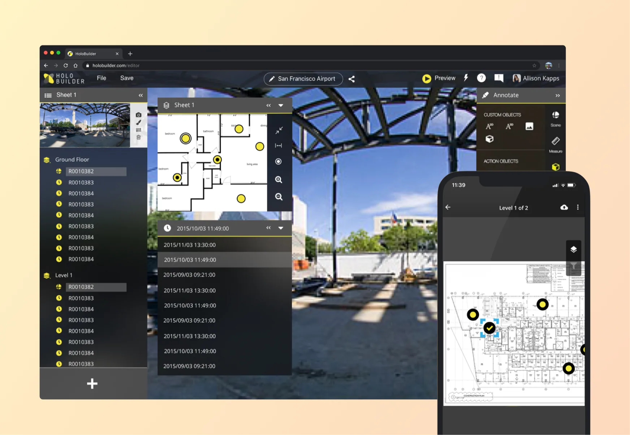Open the three-dot menu on phone
630x435 pixels.
tap(578, 207)
